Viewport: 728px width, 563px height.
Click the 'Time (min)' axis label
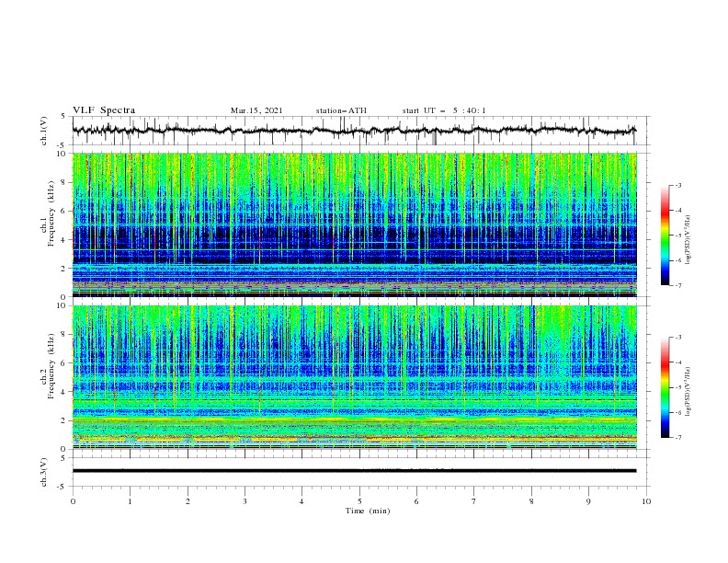point(368,511)
